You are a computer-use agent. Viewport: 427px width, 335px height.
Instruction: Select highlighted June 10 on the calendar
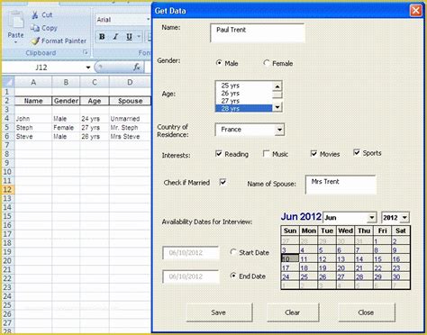pos(290,259)
